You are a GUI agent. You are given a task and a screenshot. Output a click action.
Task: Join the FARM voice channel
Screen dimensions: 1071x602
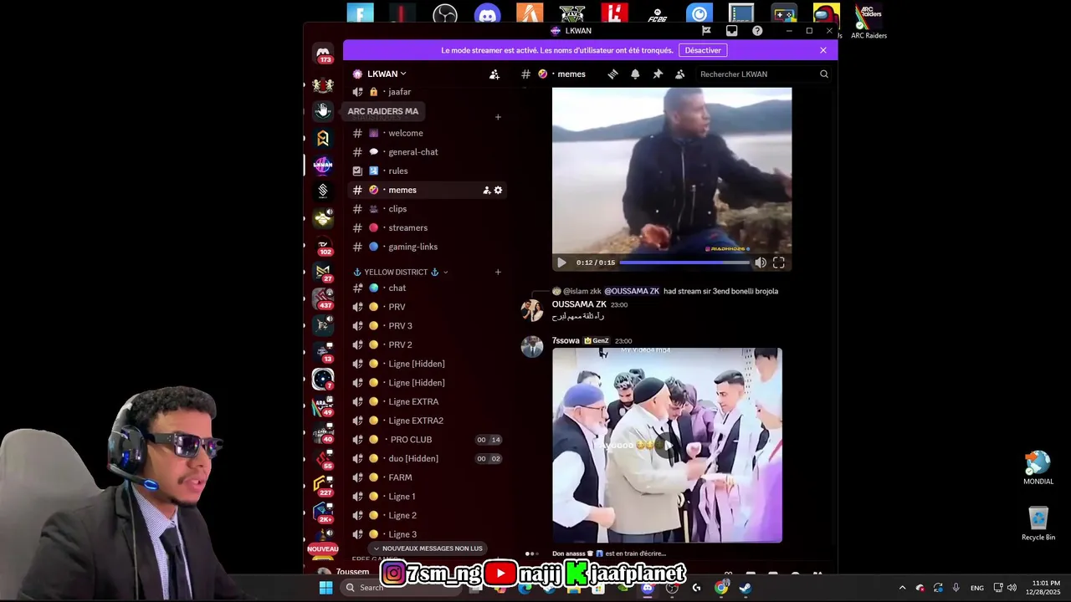(425, 477)
